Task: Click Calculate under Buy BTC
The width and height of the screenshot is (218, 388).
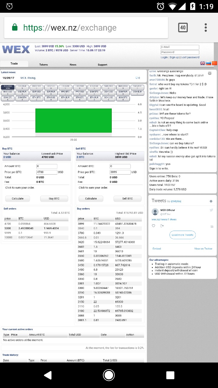Action: click(x=18, y=199)
